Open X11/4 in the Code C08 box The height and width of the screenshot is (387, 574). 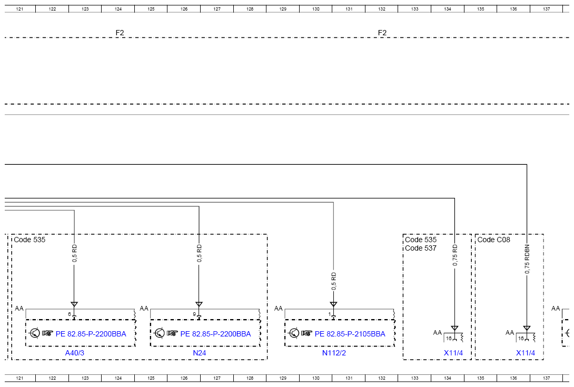(x=526, y=353)
